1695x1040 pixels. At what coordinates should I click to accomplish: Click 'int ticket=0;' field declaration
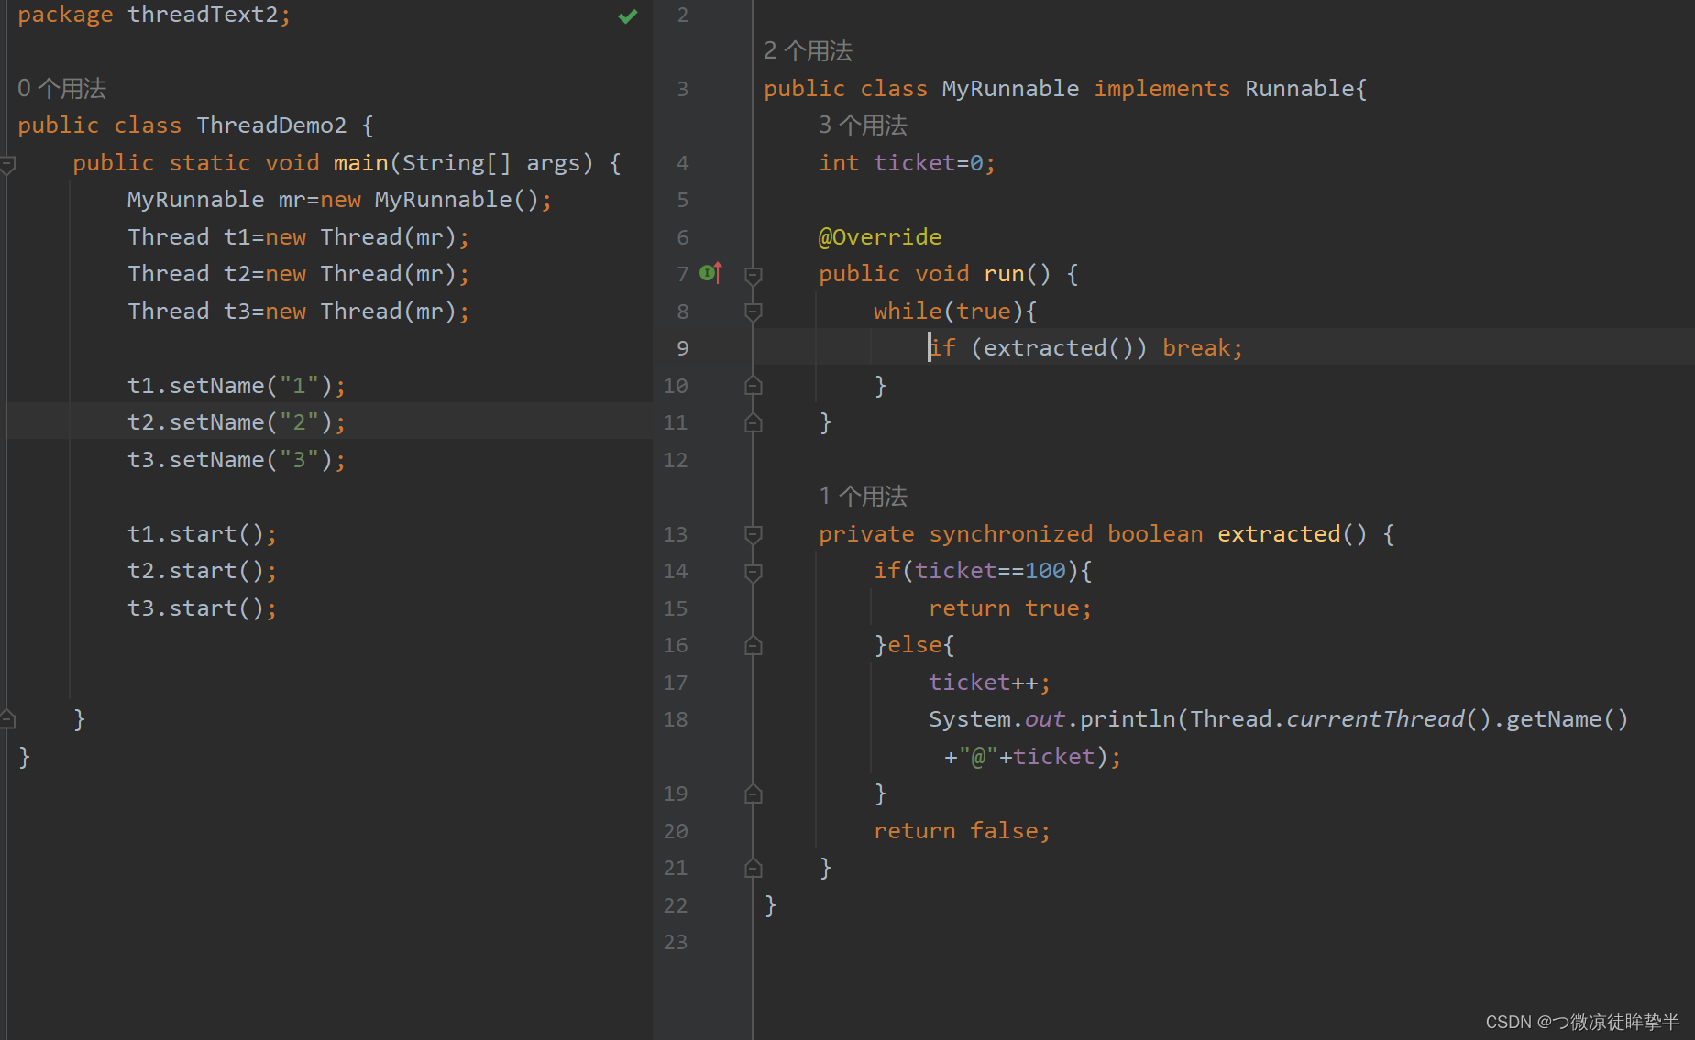pos(907,163)
